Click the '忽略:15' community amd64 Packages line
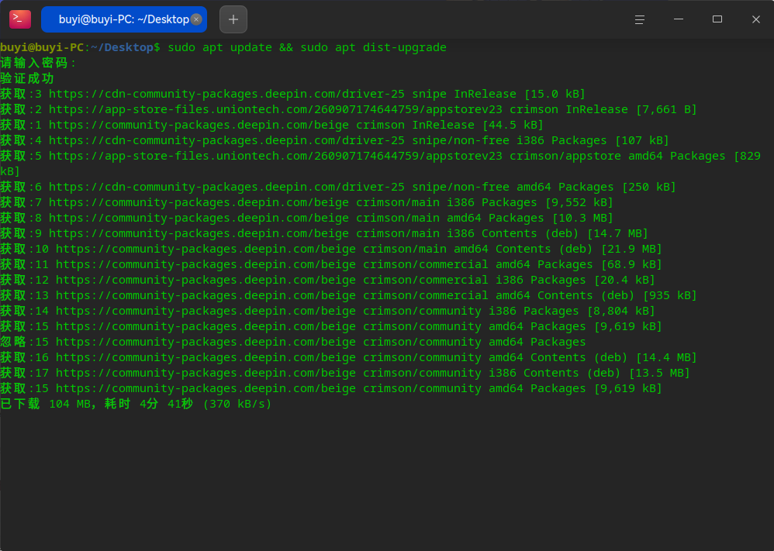The width and height of the screenshot is (774, 551). pos(292,342)
